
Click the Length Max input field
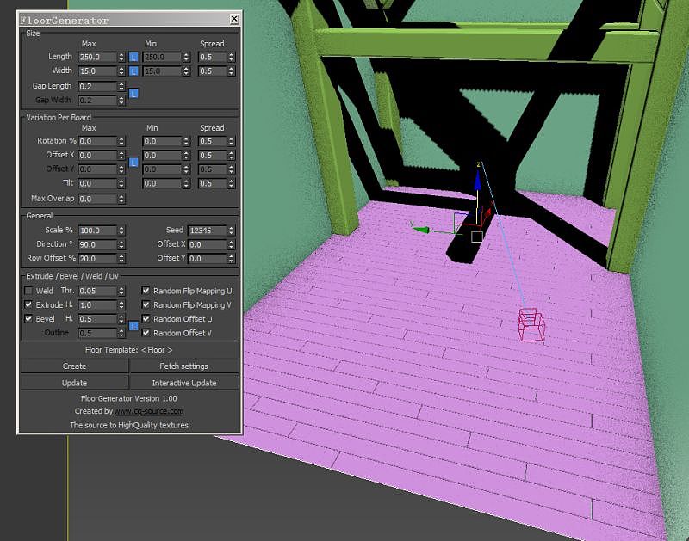pos(97,57)
